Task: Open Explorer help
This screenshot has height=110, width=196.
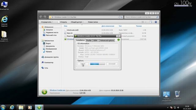Action: click(x=156, y=22)
